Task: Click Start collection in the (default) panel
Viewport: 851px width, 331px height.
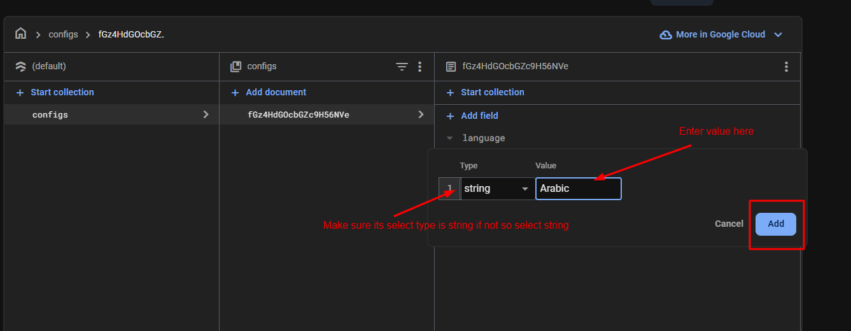Action: pos(62,92)
